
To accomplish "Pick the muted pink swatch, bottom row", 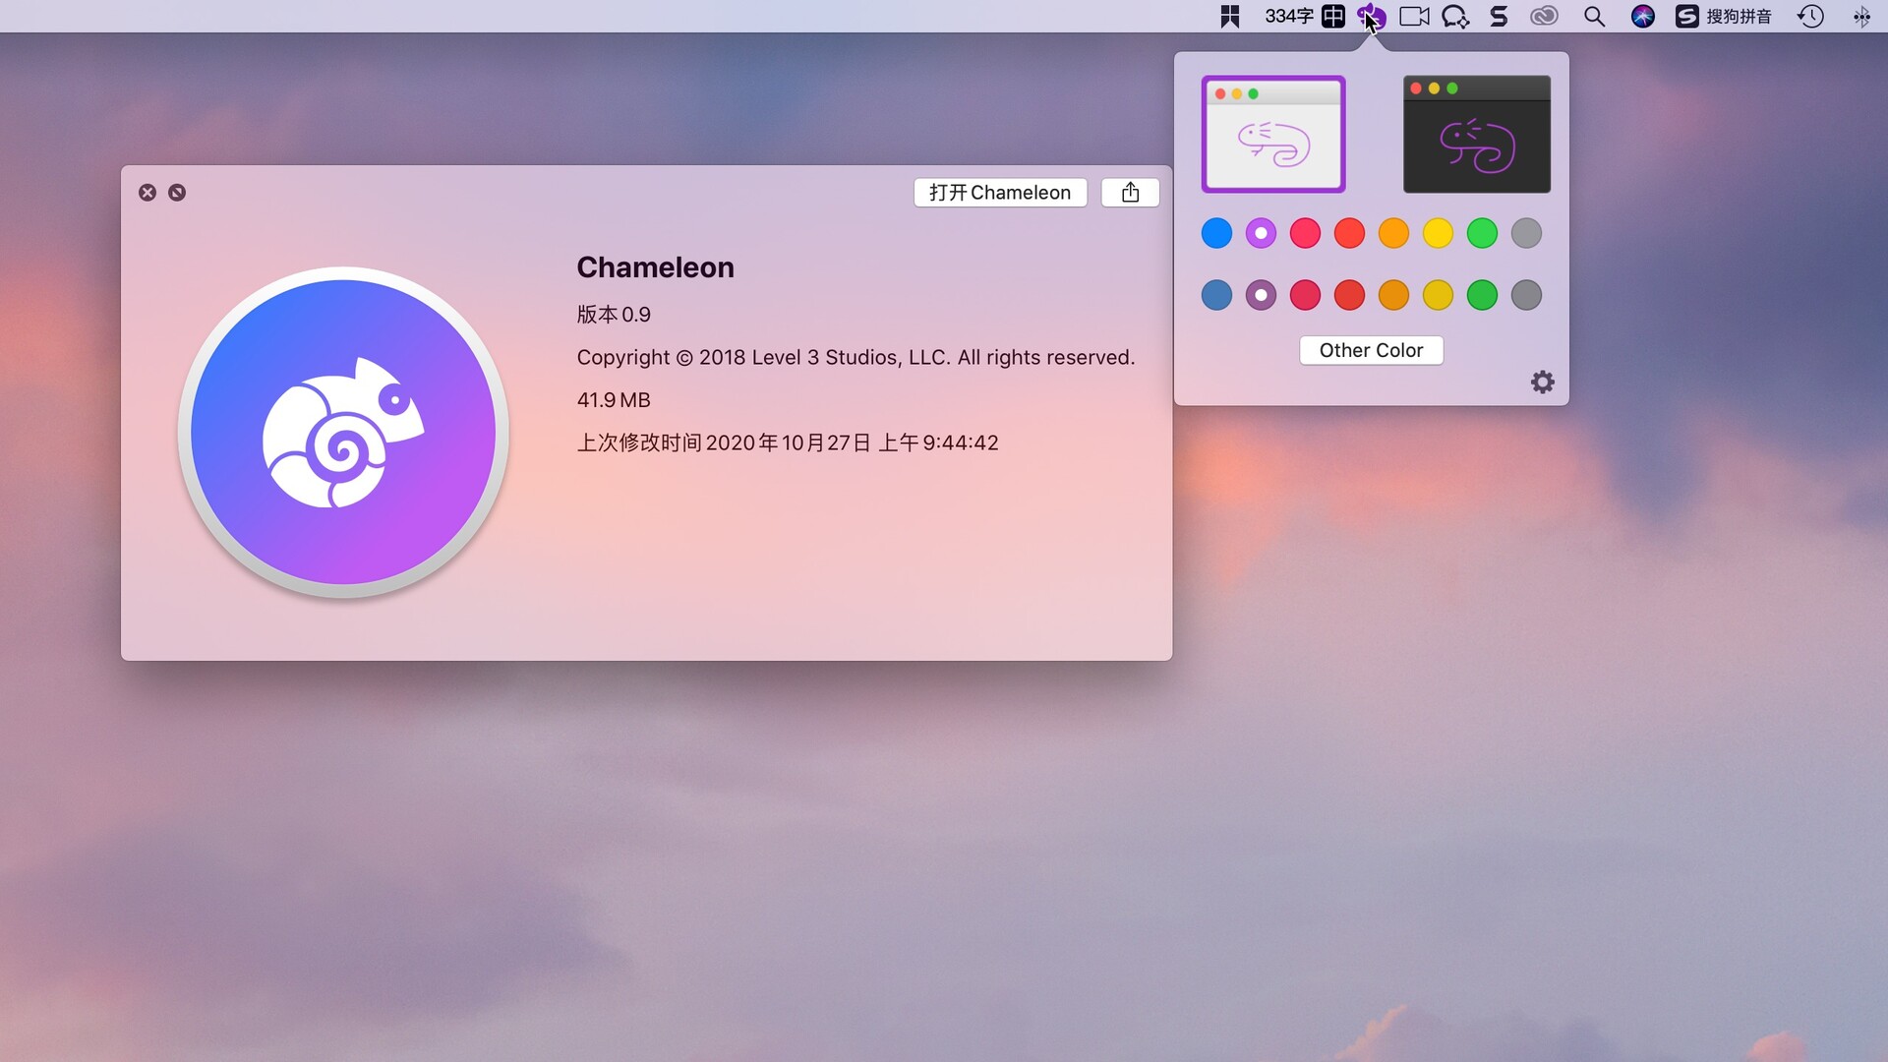I will tap(1305, 295).
